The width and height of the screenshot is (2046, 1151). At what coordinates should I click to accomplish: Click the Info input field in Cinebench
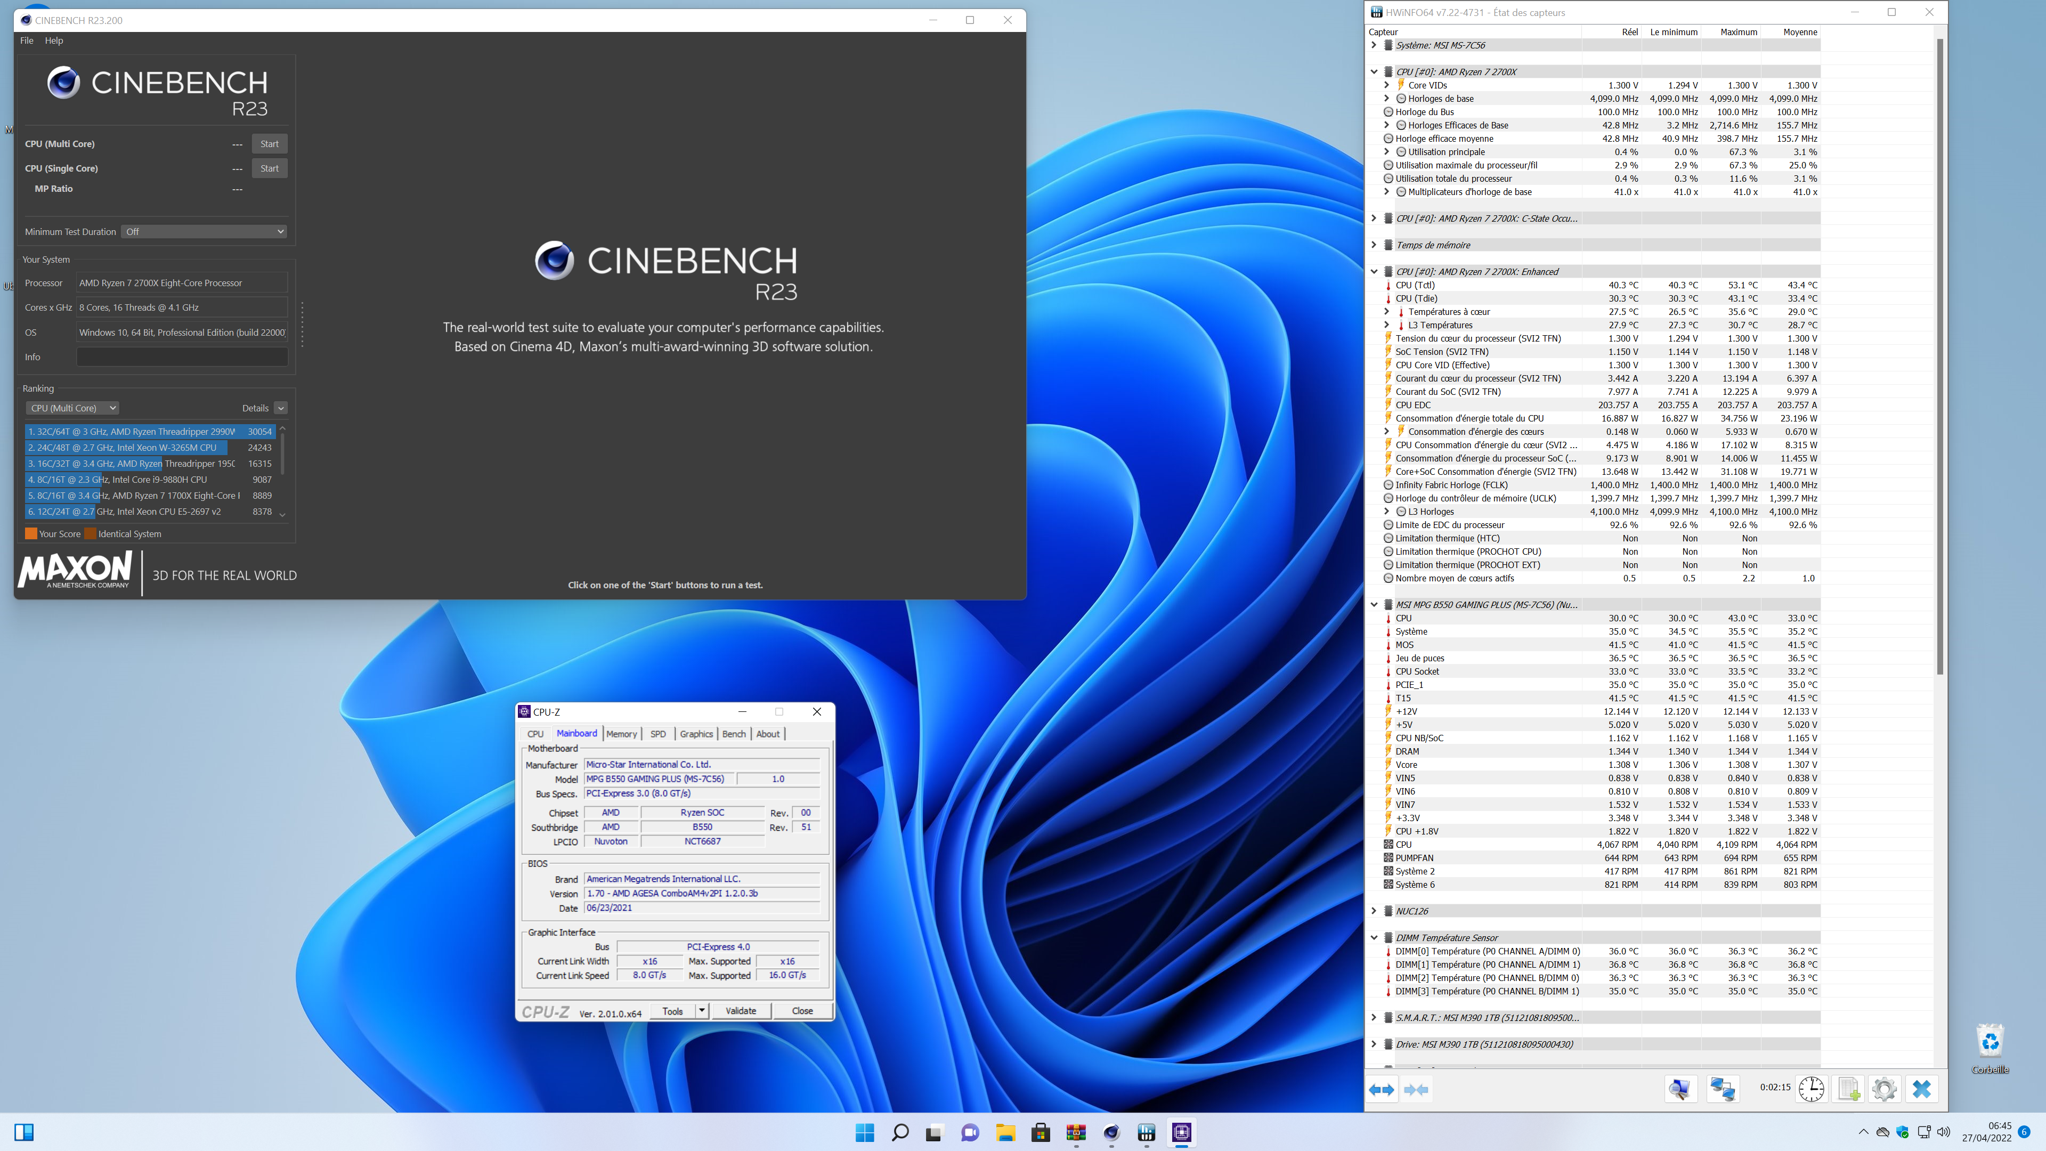pyautogui.click(x=182, y=358)
